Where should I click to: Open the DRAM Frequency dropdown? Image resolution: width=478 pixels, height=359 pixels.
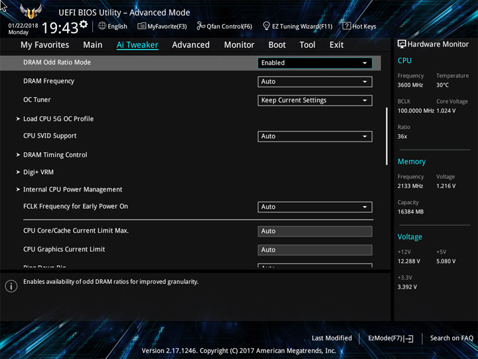pos(315,82)
